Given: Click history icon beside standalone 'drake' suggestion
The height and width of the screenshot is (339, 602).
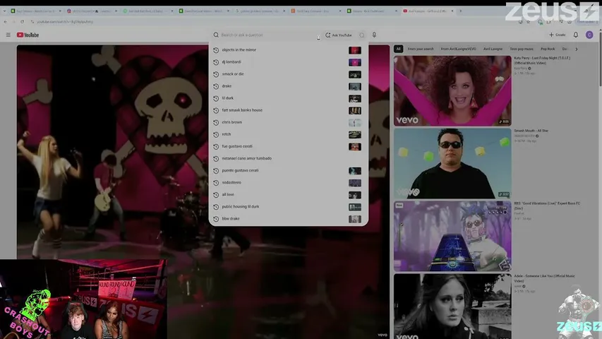Looking at the screenshot, I should click(216, 86).
